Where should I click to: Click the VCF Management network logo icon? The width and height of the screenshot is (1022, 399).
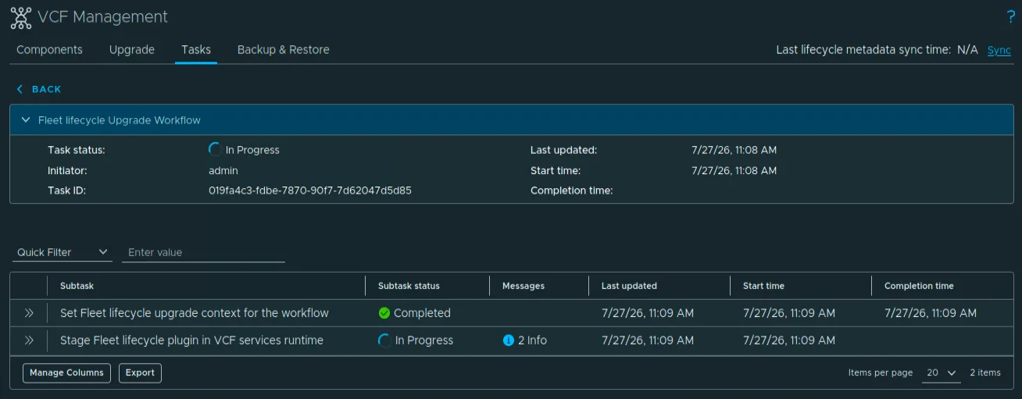coord(21,17)
